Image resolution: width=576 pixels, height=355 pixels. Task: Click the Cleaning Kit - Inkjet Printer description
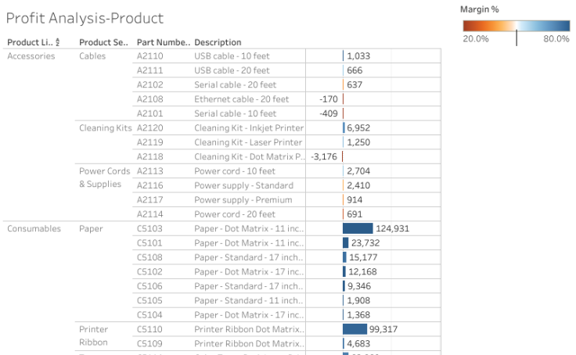(x=248, y=128)
